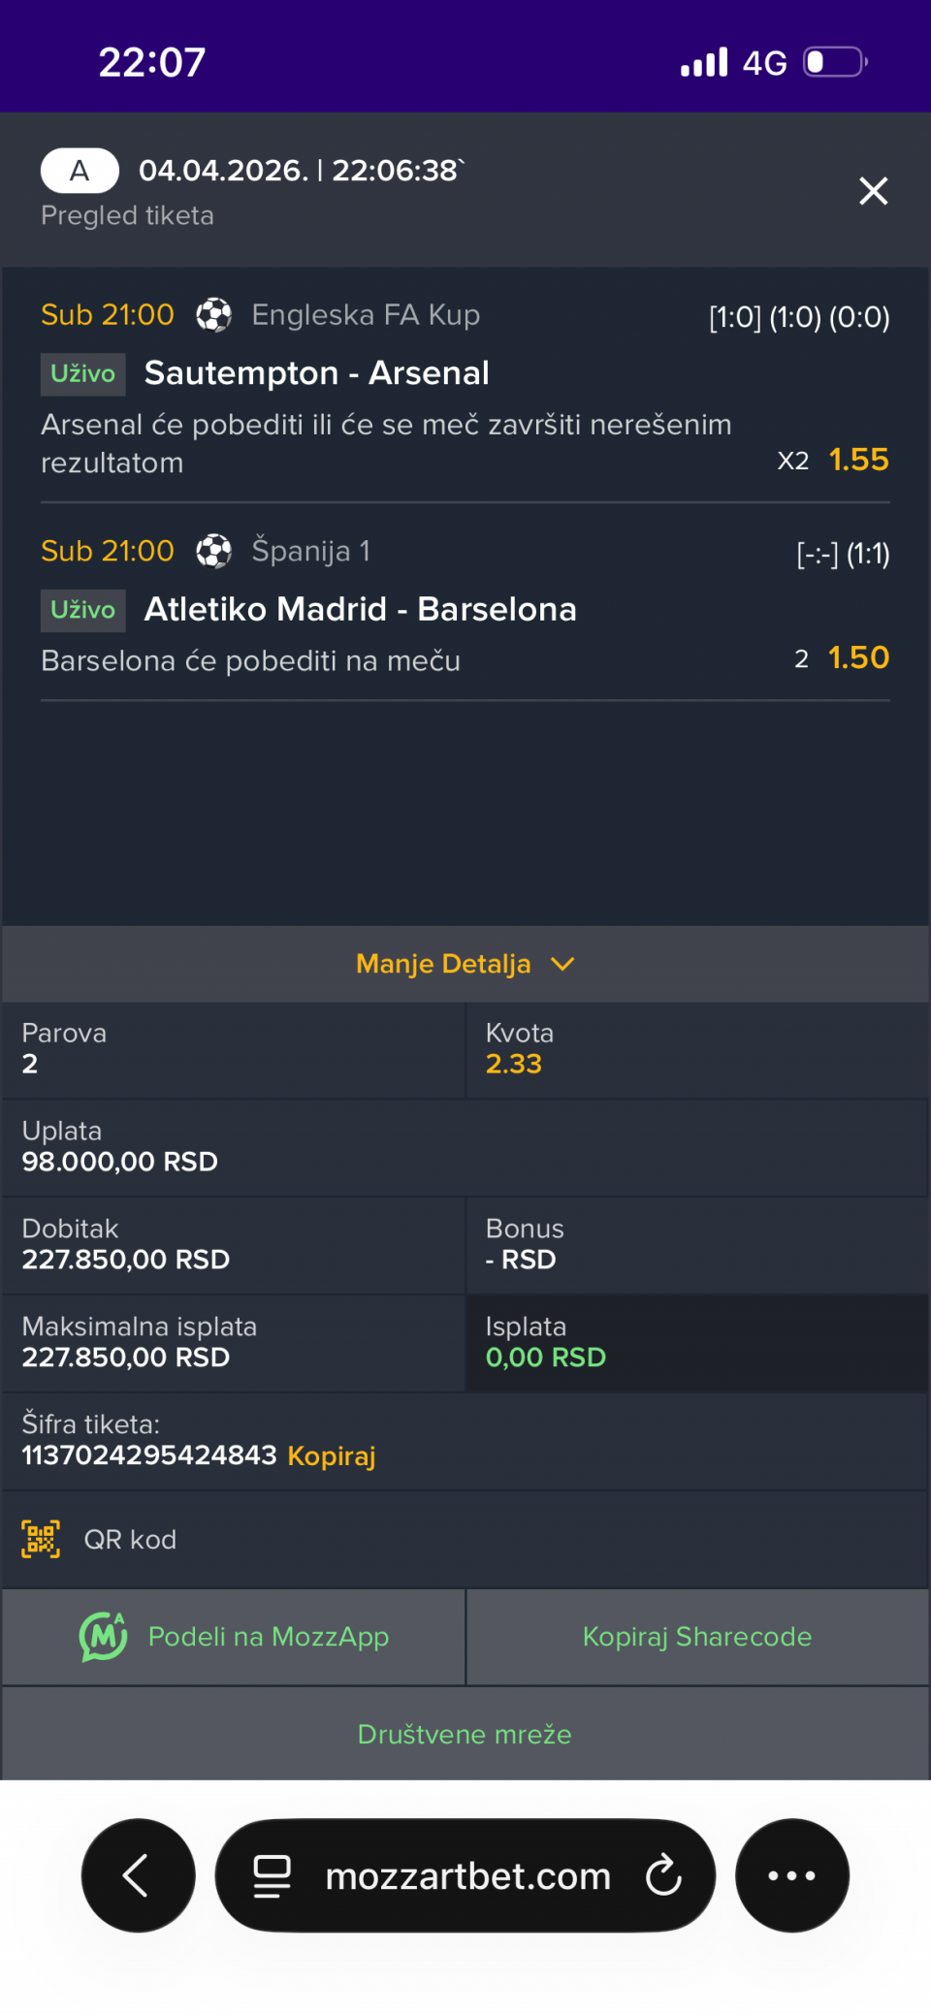This screenshot has width=931, height=2014.
Task: Tap the browser back arrow
Action: click(138, 1875)
